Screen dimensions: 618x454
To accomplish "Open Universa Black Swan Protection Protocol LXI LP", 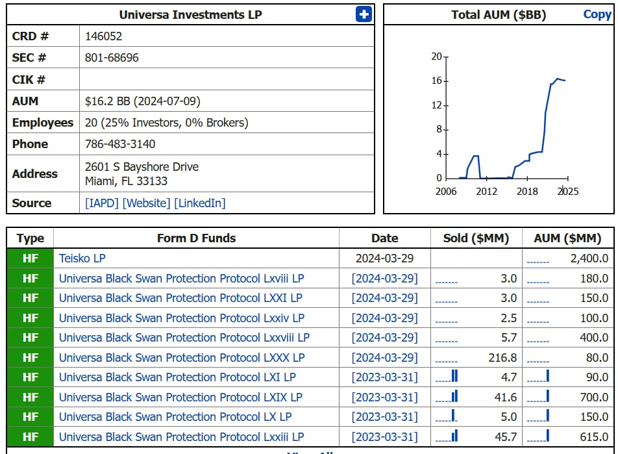I will pyautogui.click(x=177, y=377).
